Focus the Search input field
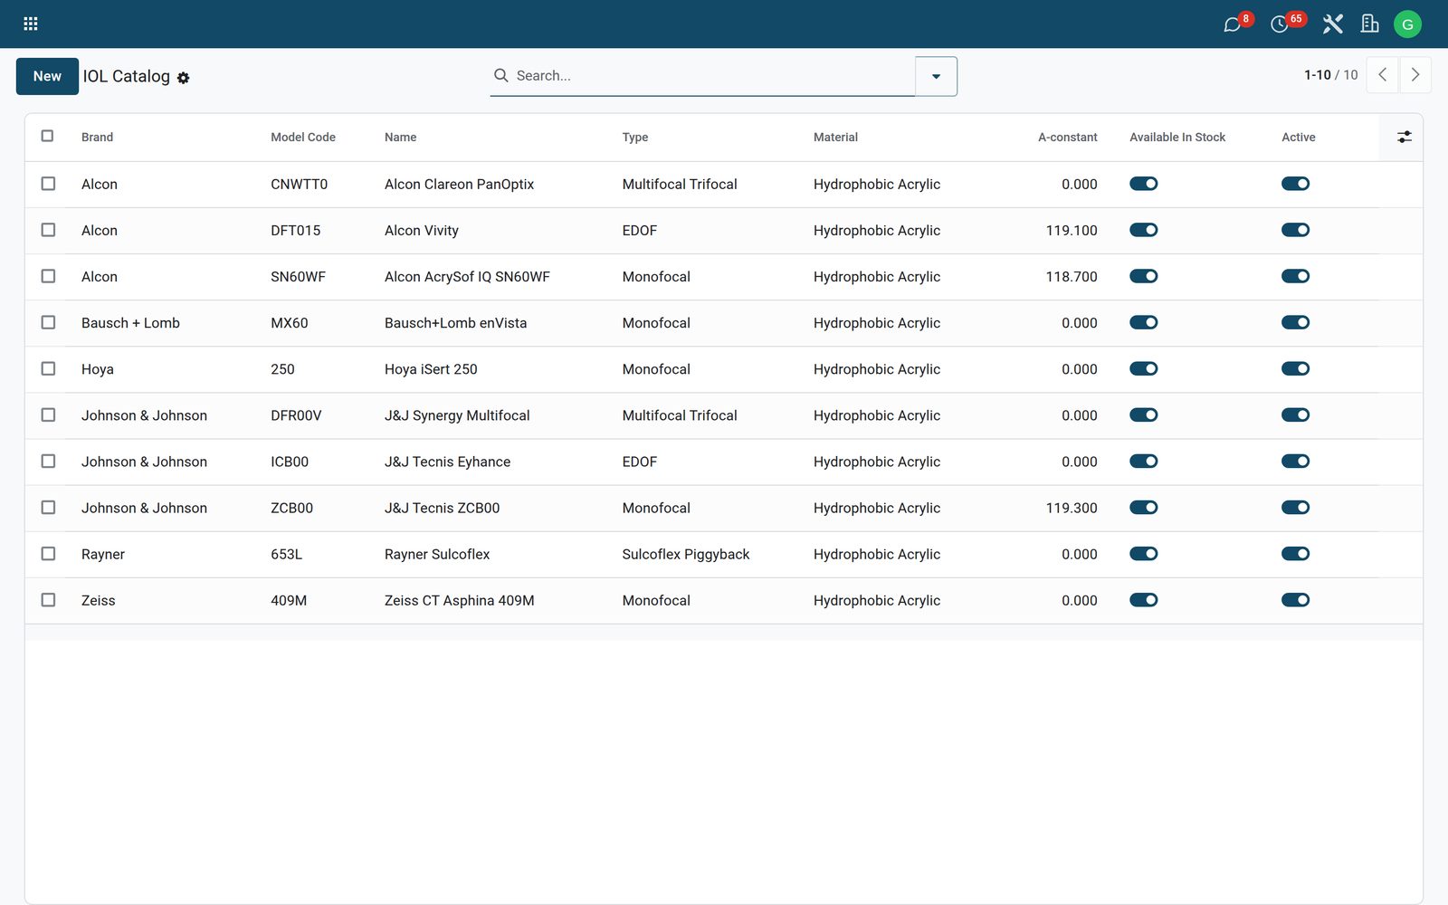Viewport: 1448px width, 905px height. [711, 76]
